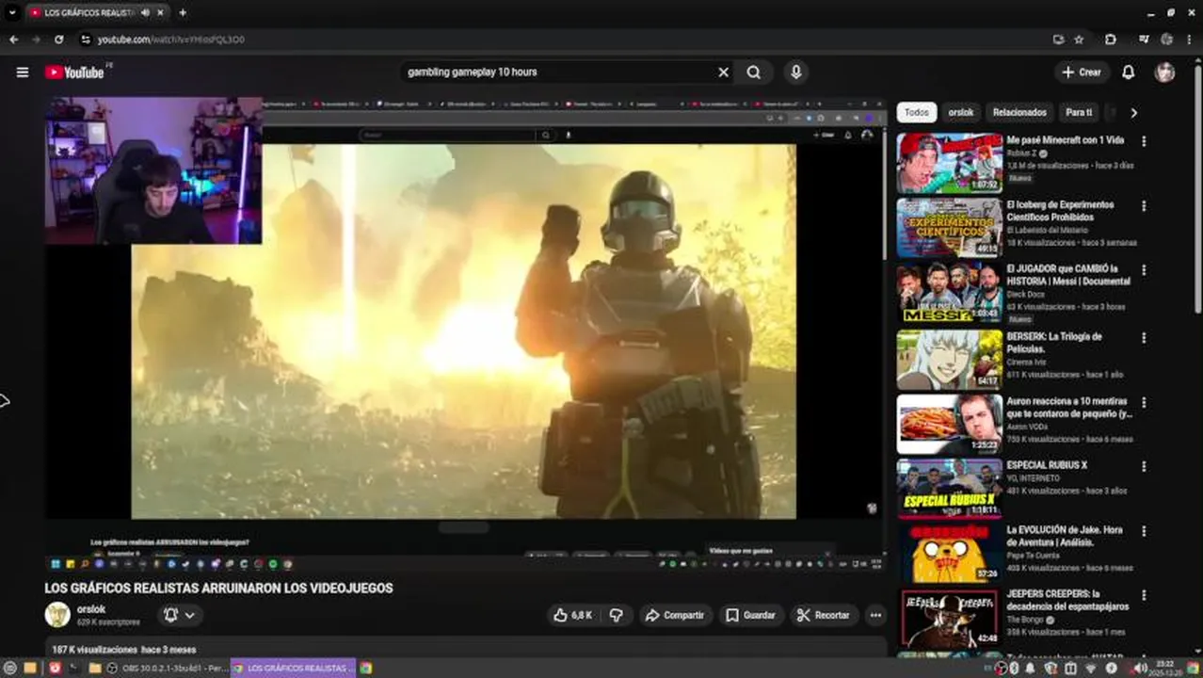The image size is (1203, 678).
Task: Open La EVOLUCIÓN de Jake thumbnail
Action: 949,553
